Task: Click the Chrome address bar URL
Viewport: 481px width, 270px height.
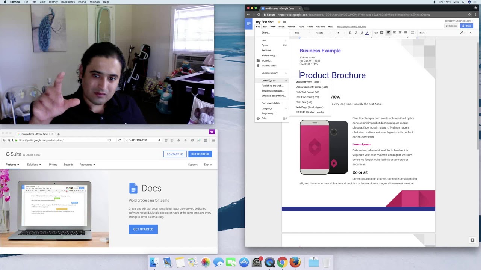Action: (x=354, y=15)
